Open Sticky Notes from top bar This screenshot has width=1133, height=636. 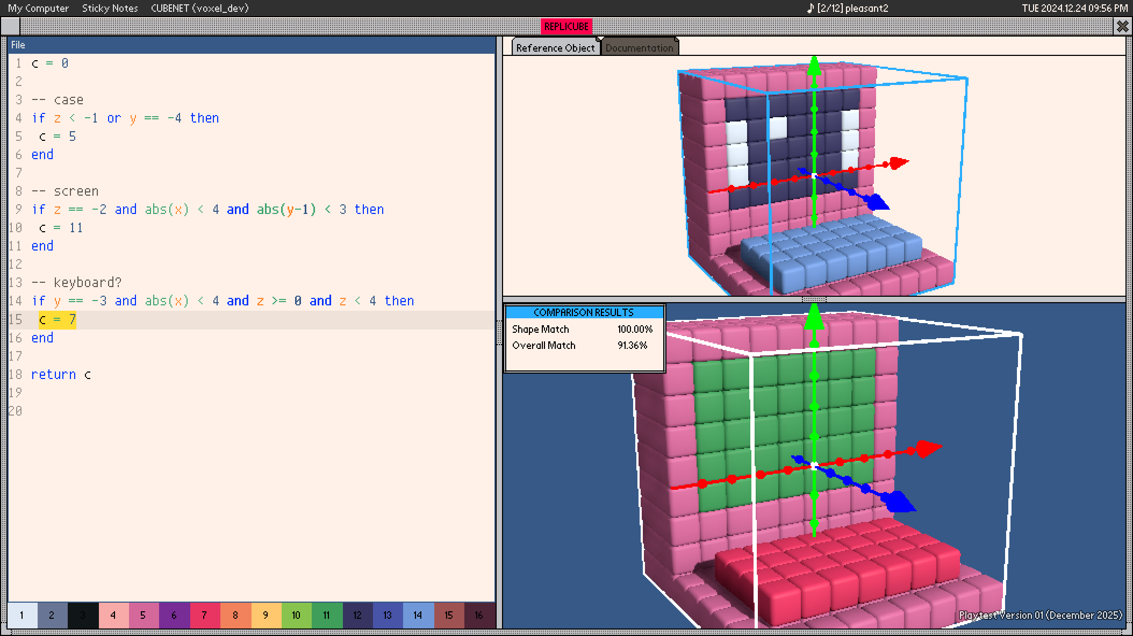click(110, 8)
